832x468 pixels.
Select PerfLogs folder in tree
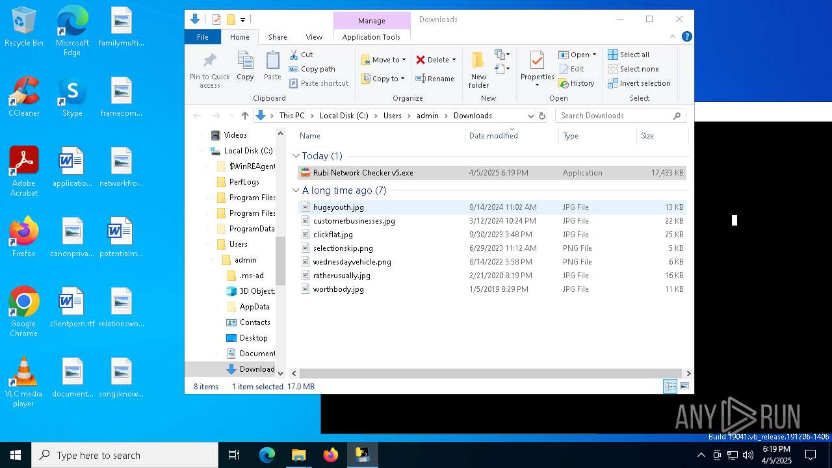[x=244, y=182]
